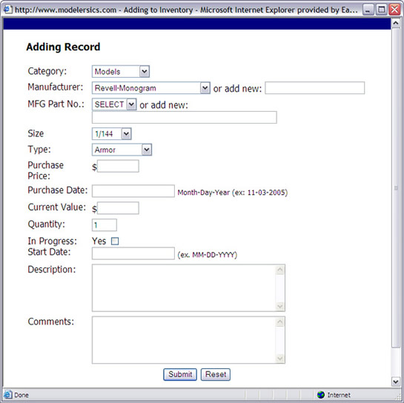Image resolution: width=404 pixels, height=403 pixels.
Task: Click the Comments box scroll-up arrow
Action: tap(279, 322)
